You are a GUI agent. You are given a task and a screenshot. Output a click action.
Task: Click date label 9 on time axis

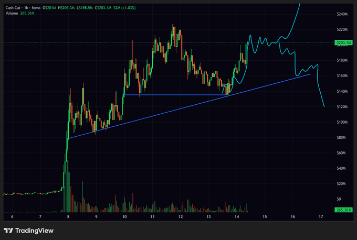96,216
